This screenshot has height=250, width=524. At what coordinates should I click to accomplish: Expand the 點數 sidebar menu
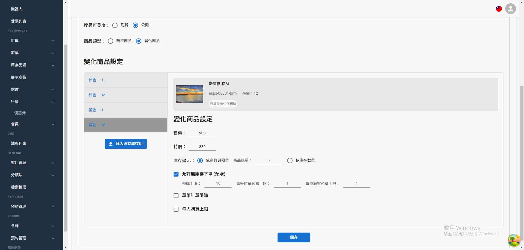pos(32,90)
